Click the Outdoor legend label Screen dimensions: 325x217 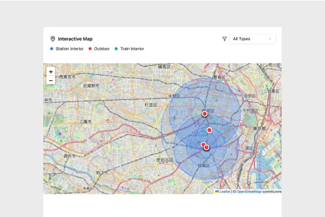[x=102, y=49]
